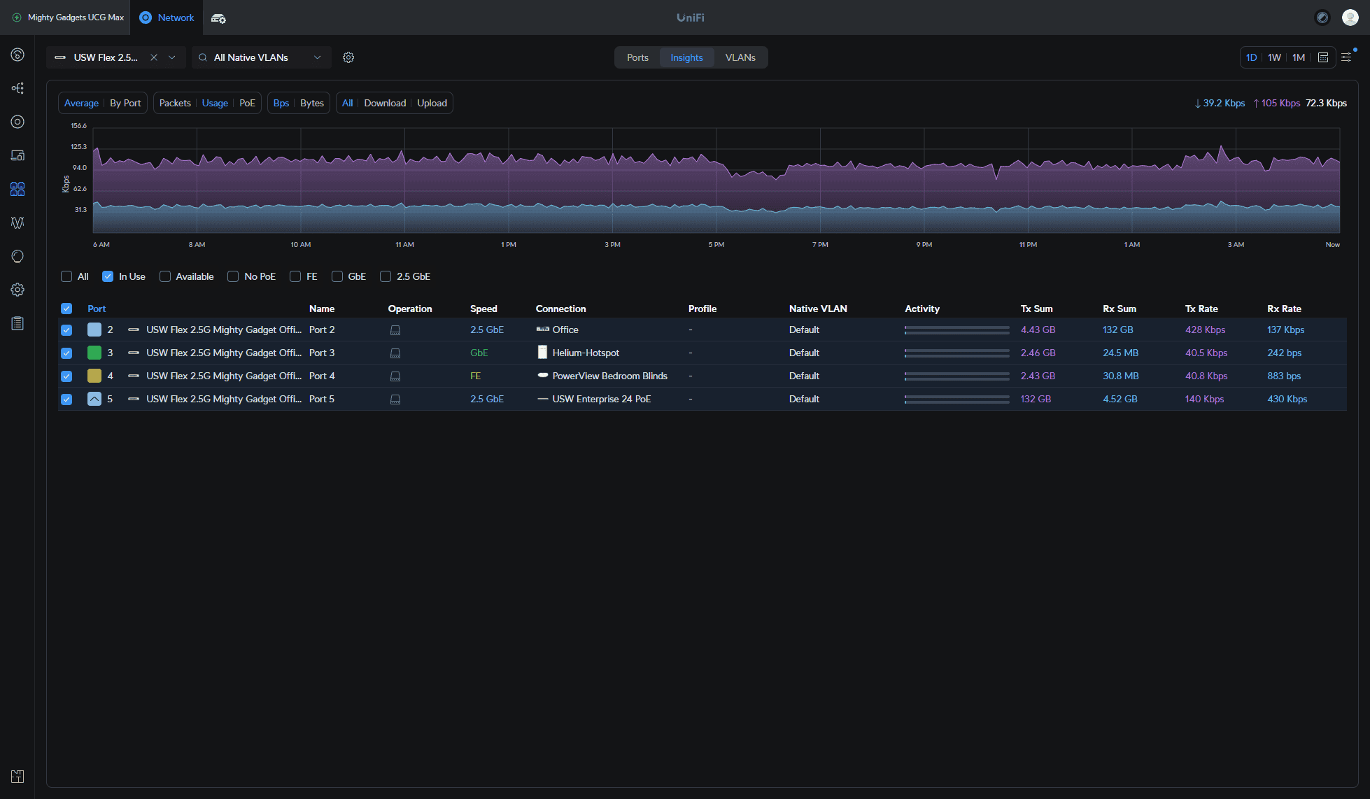Switch to the VLANs tab
The image size is (1370, 799).
(x=740, y=57)
